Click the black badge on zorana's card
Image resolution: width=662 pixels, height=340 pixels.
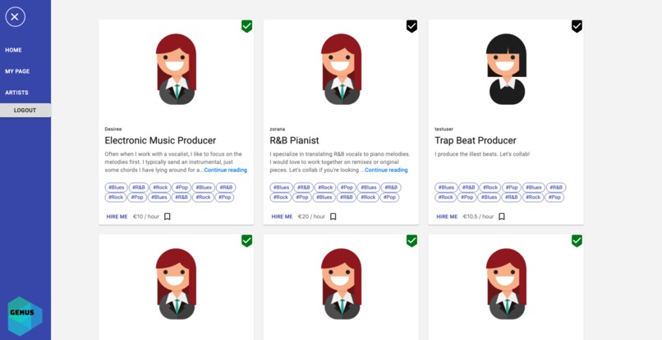point(411,26)
